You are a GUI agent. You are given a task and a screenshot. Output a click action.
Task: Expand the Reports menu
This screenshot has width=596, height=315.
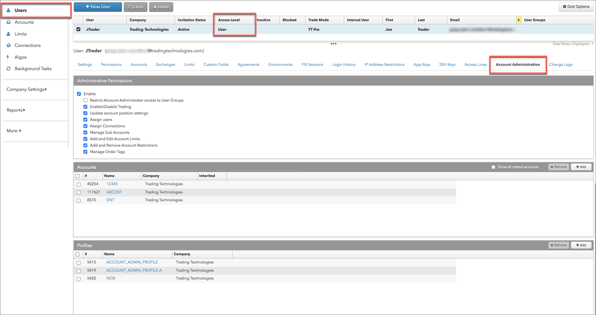pyautogui.click(x=16, y=110)
